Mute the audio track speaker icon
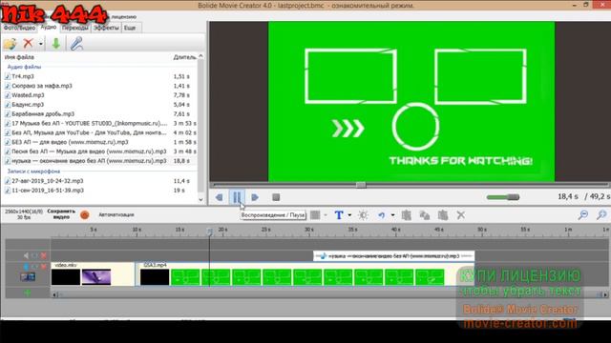The height and width of the screenshot is (343, 611). 26,255
